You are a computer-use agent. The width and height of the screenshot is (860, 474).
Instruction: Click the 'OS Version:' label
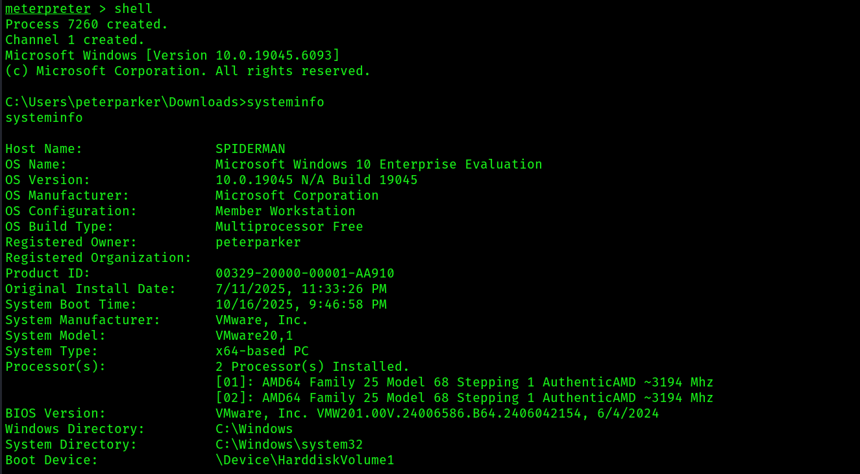pyautogui.click(x=48, y=180)
